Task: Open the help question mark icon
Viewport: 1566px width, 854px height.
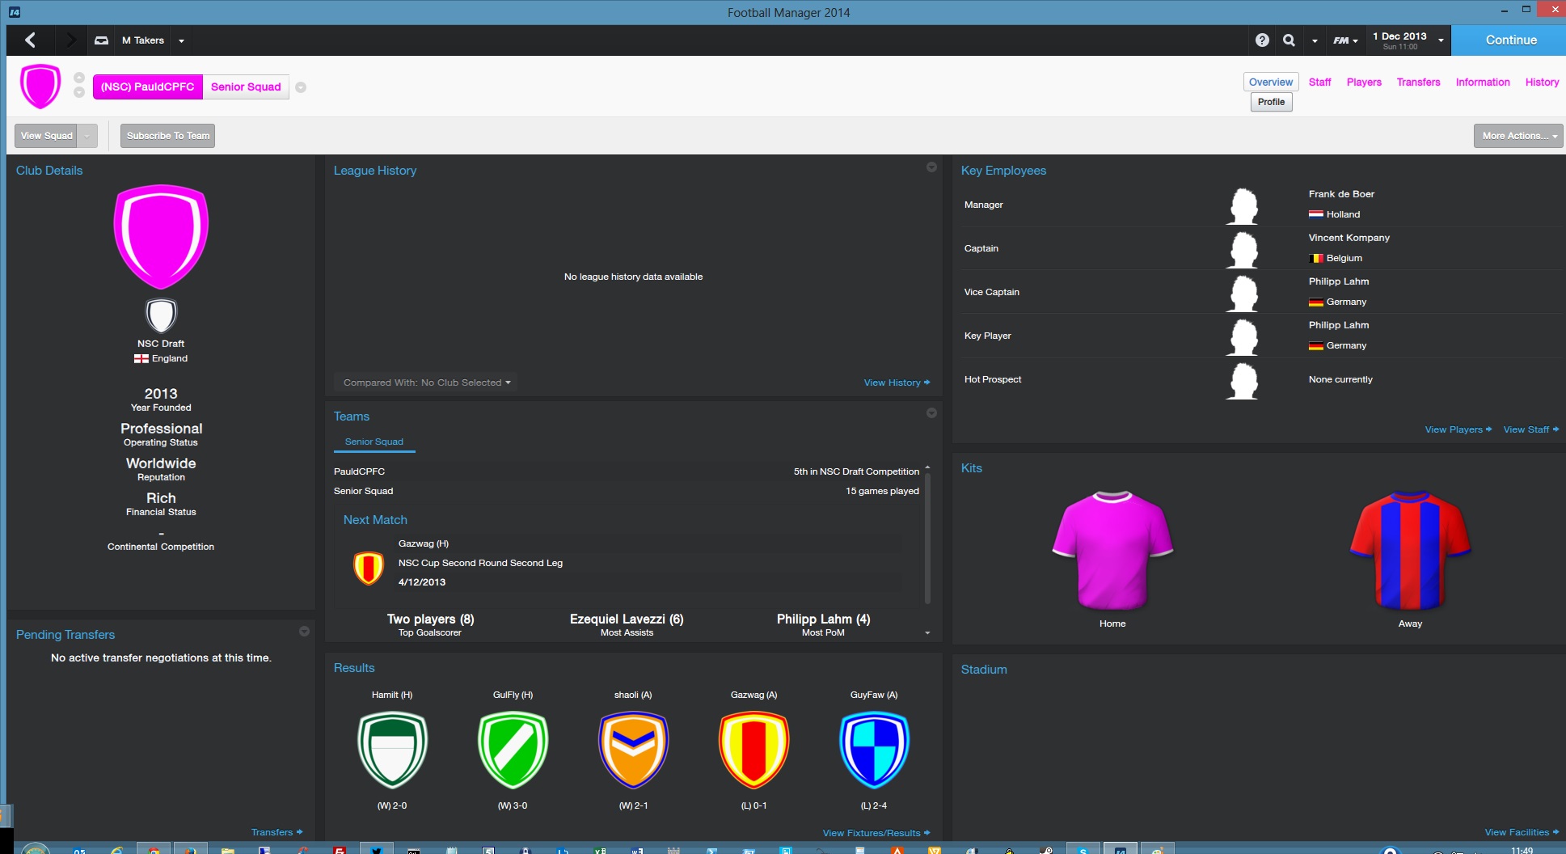Action: pos(1262,40)
